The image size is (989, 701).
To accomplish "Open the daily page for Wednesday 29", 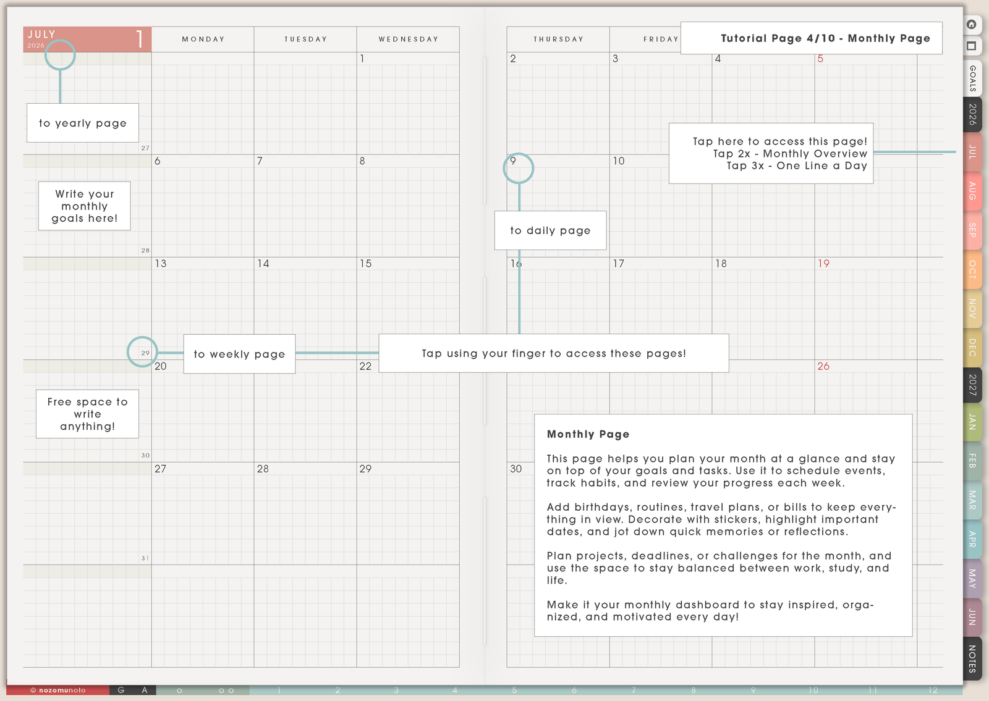I will click(x=366, y=469).
